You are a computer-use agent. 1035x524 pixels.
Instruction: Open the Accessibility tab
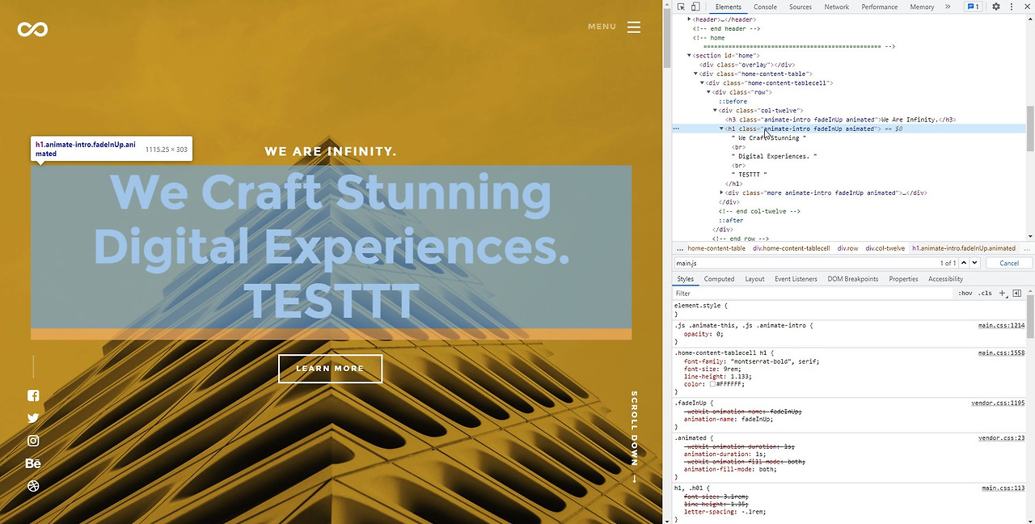[945, 279]
